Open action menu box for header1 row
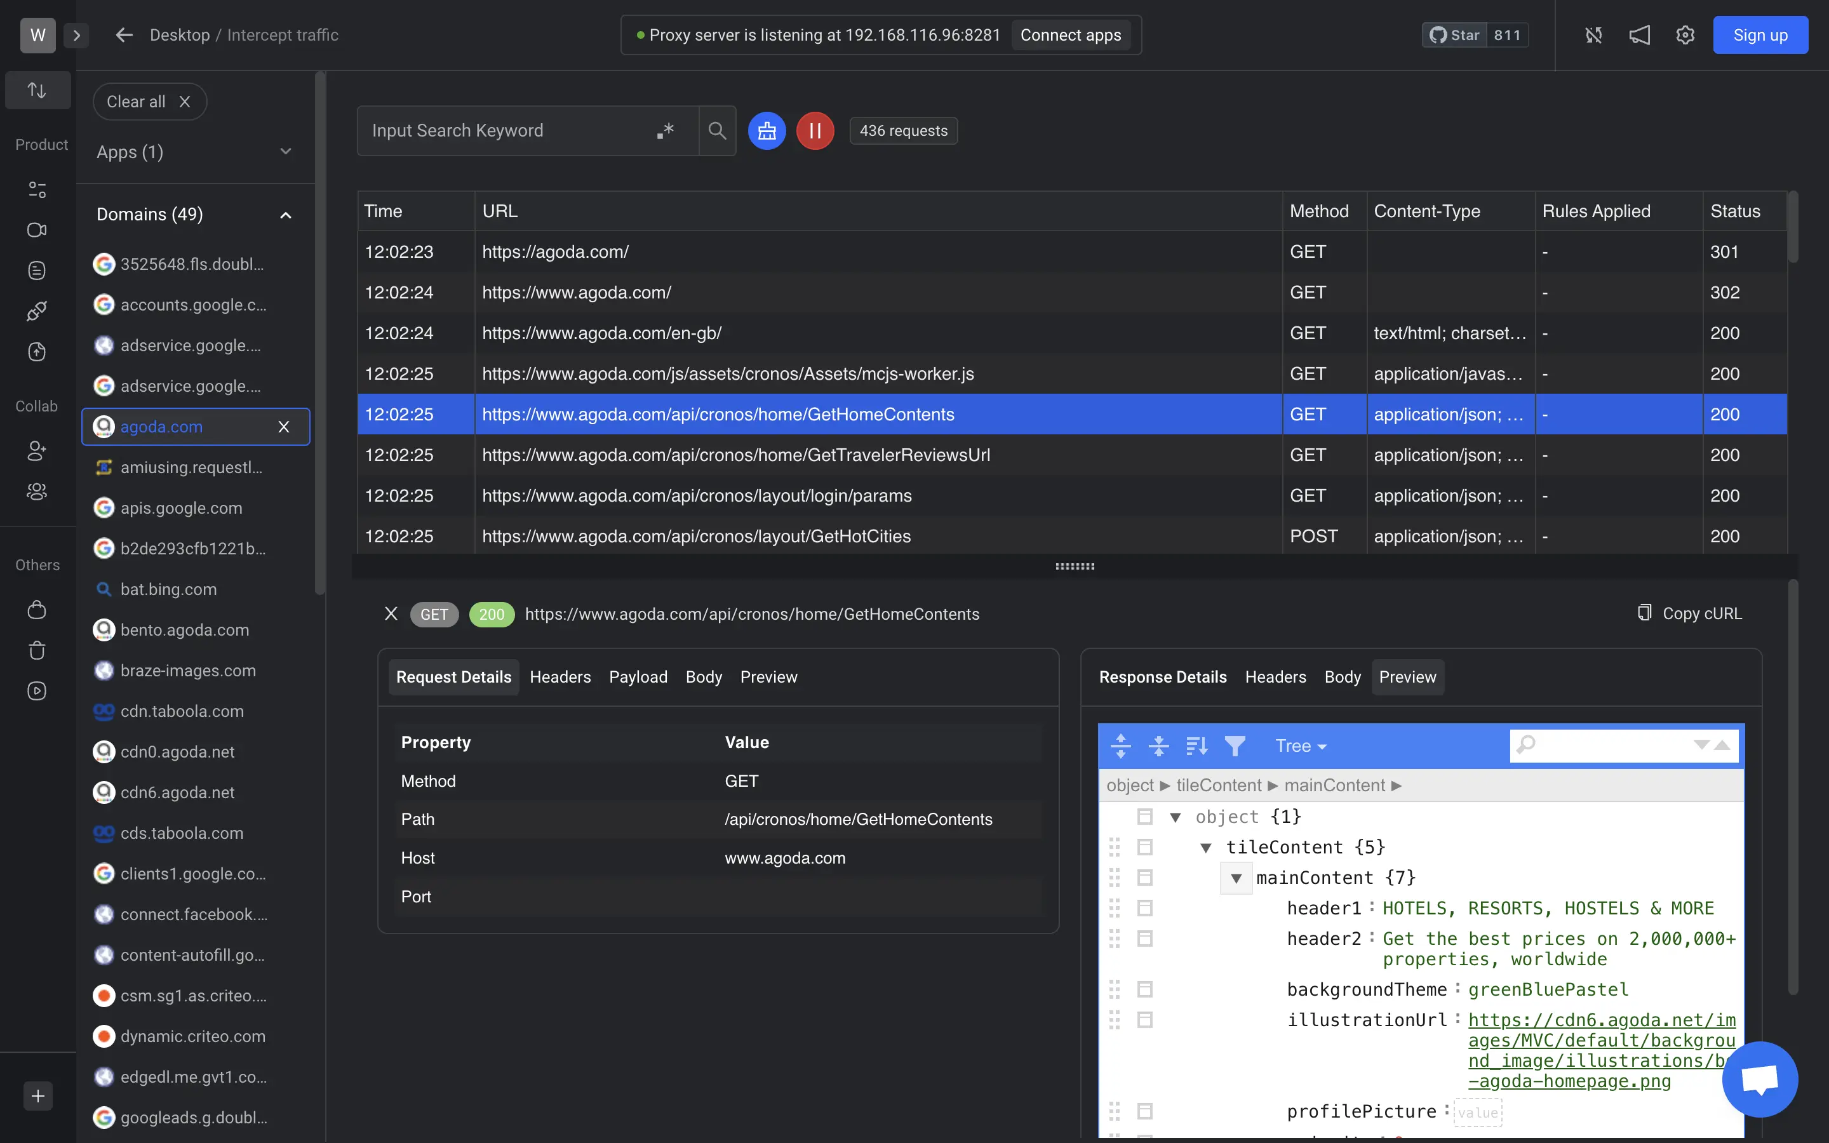This screenshot has width=1829, height=1143. pyautogui.click(x=1145, y=909)
